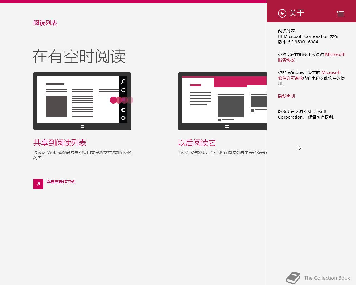Click the 阅读列表 app title at top left
The image size is (356, 285).
tap(45, 23)
